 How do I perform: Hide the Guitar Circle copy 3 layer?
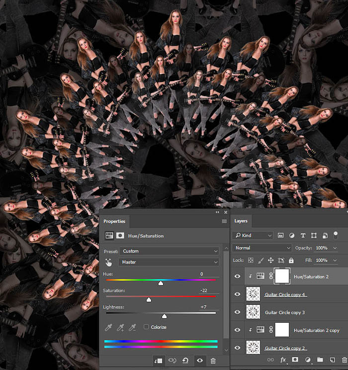point(238,312)
